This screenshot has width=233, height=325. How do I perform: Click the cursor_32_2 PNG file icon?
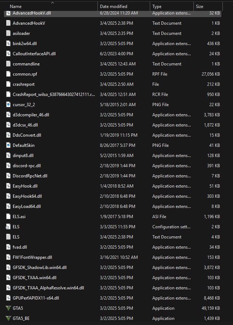click(x=8, y=105)
